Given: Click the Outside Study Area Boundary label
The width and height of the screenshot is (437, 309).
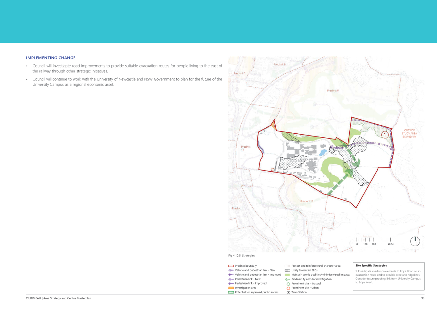Looking at the screenshot, I should pyautogui.click(x=409, y=133).
